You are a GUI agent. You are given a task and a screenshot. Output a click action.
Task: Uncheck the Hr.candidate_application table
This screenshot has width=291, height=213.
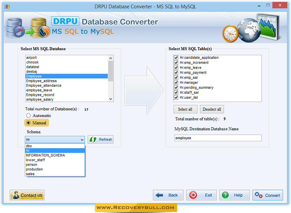(x=176, y=58)
